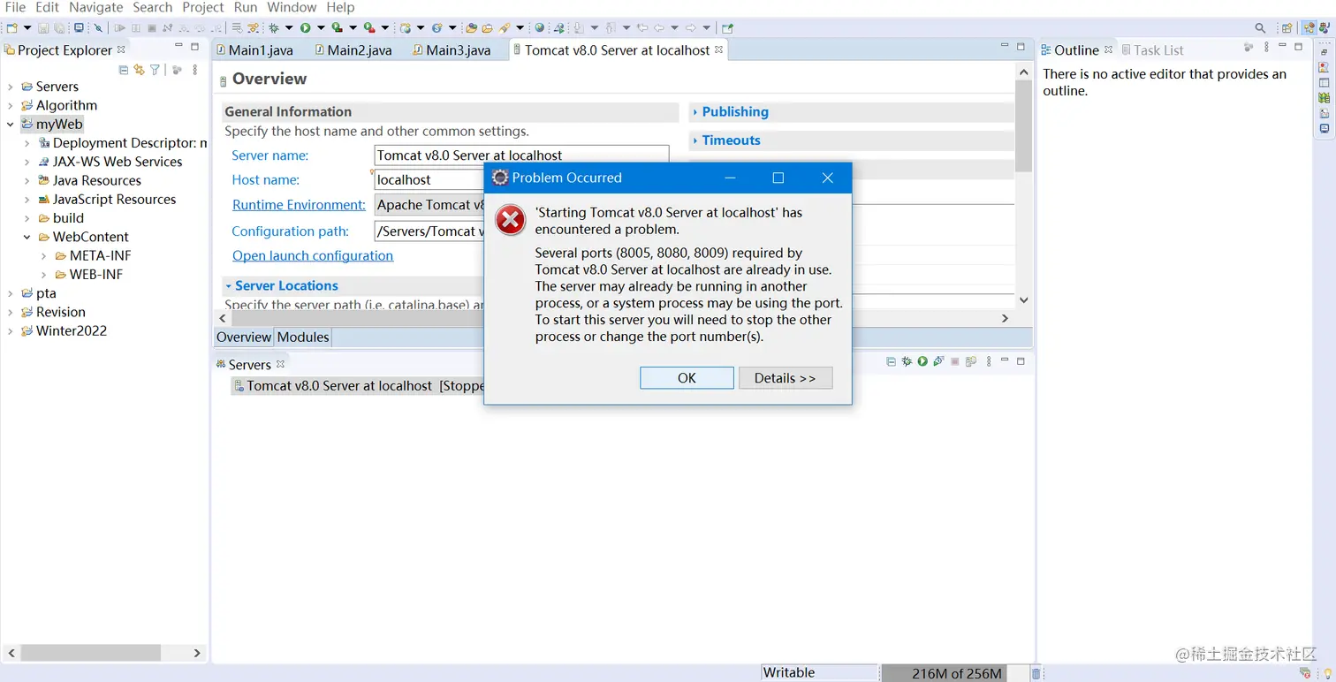Open the Run toolbar dropdown arrow
Viewport: 1336px width, 682px height.
[321, 28]
